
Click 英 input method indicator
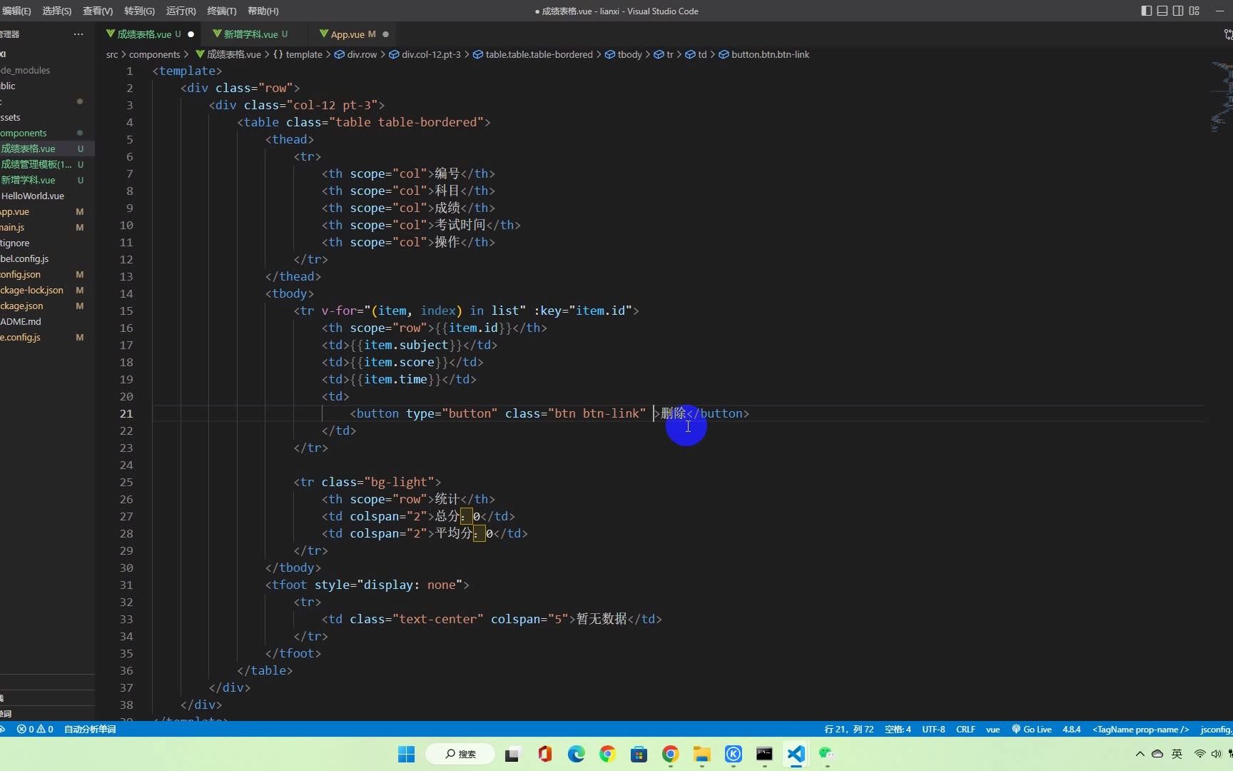pyautogui.click(x=1177, y=754)
